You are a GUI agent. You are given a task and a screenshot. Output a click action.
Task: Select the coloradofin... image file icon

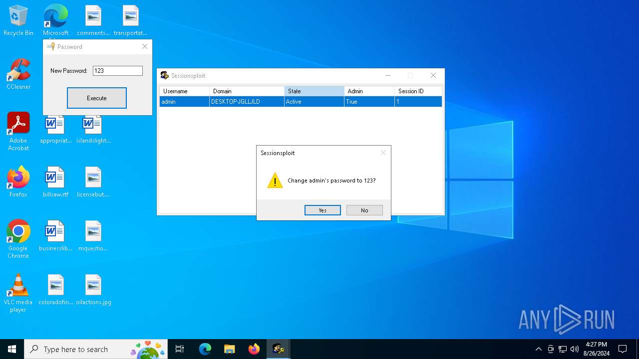pyautogui.click(x=55, y=290)
